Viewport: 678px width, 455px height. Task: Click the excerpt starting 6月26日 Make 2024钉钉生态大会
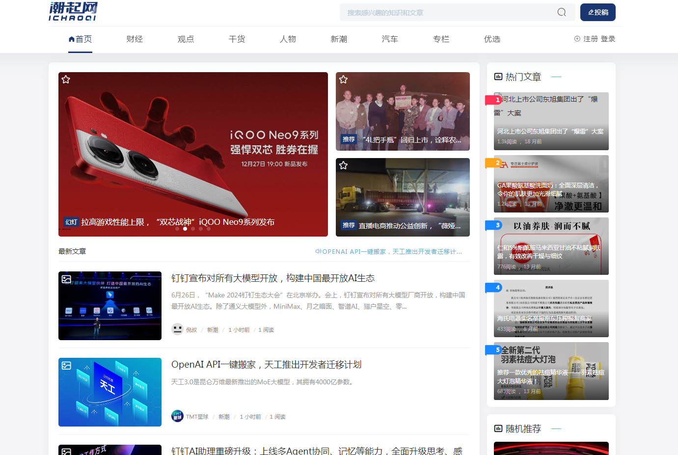[x=318, y=300]
